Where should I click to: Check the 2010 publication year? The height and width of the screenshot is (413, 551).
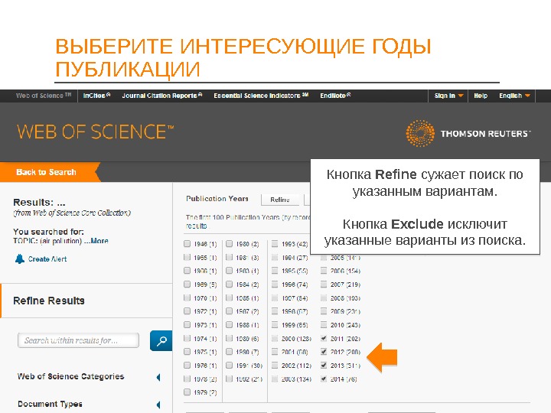[324, 325]
